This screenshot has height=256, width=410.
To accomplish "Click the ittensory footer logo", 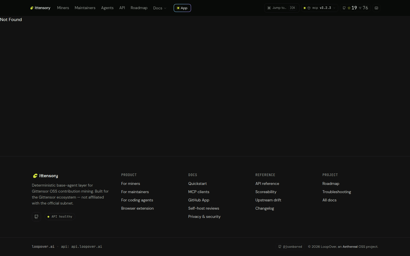I will coord(46,176).
